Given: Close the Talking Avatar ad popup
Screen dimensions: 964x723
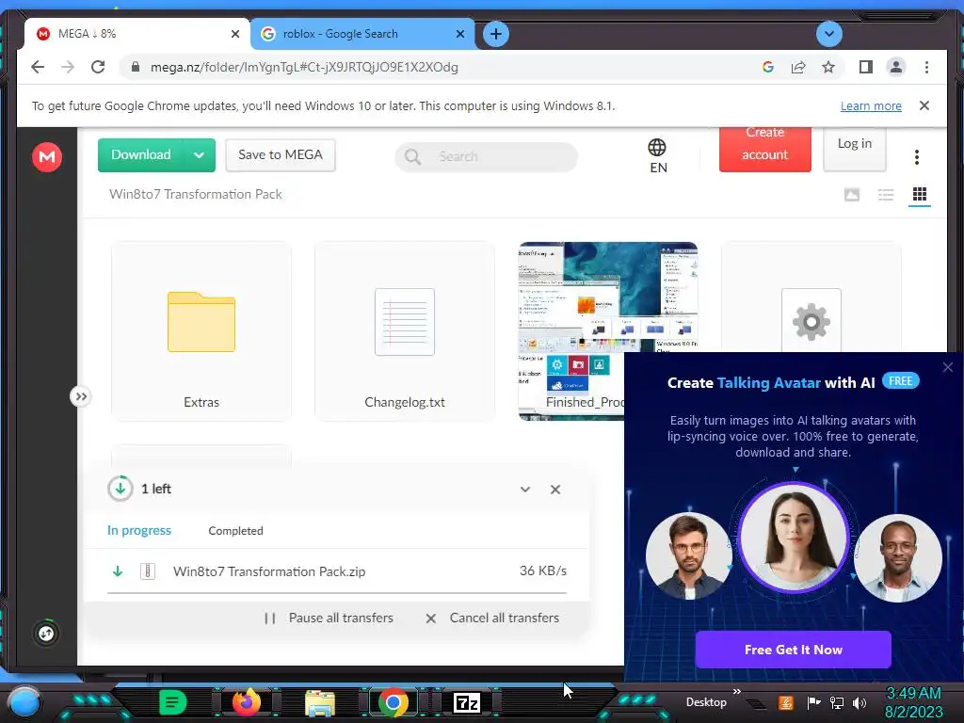Looking at the screenshot, I should (947, 367).
